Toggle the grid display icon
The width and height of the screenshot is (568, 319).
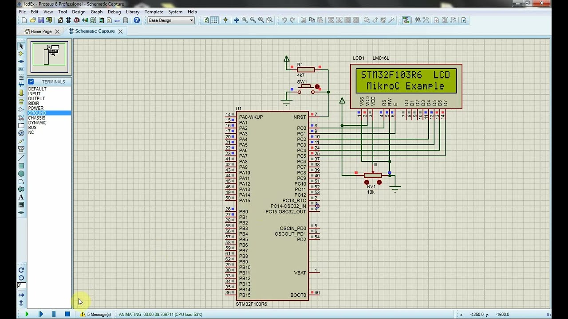(x=214, y=20)
